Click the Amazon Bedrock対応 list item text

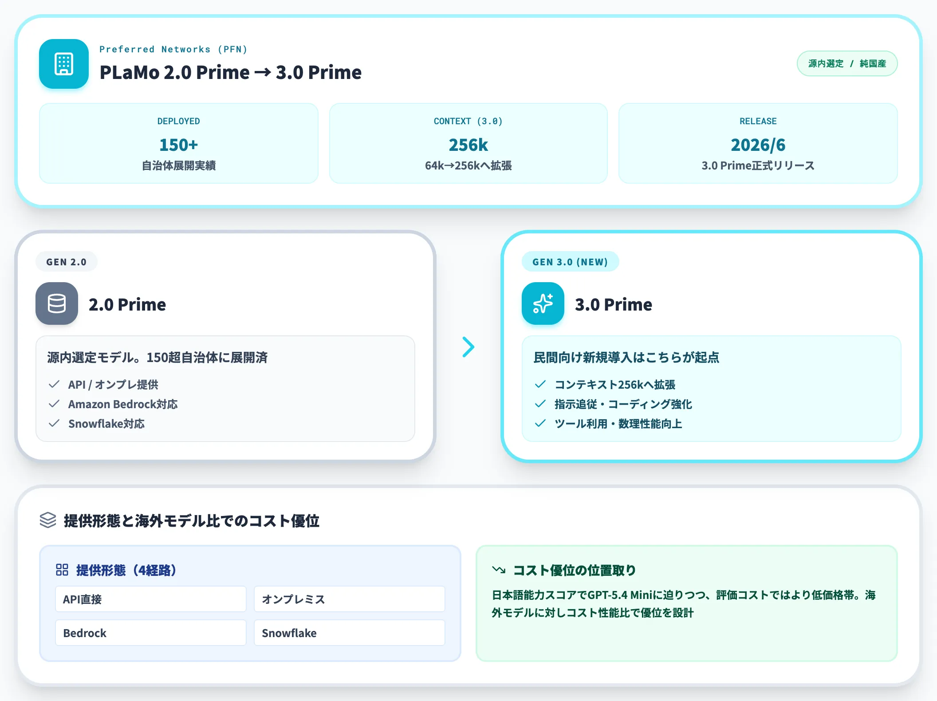[123, 404]
